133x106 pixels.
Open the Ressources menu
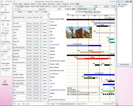[51, 4]
